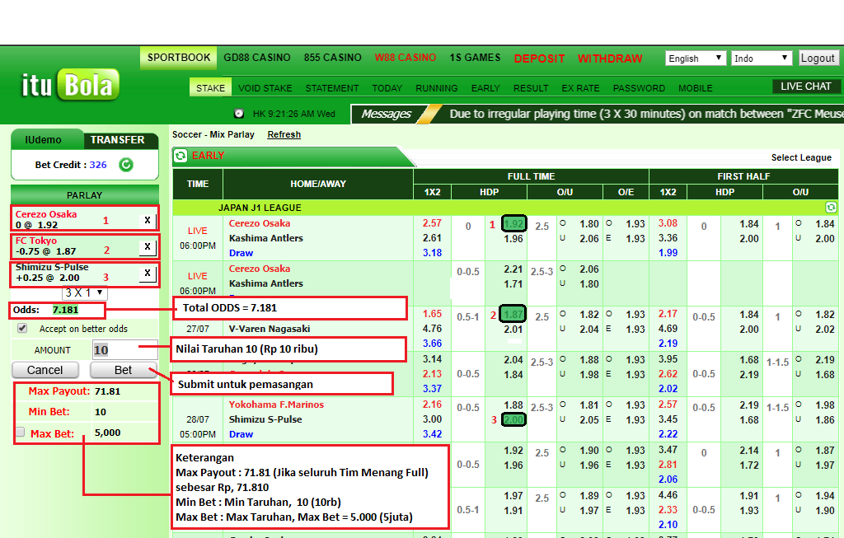Open the SPORTBOOK tab

click(x=179, y=58)
